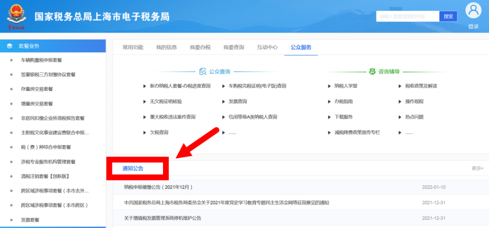489x228 pixels.
Task: Open 新办纳税人套餐-办税进度查询 link
Action: (180, 86)
